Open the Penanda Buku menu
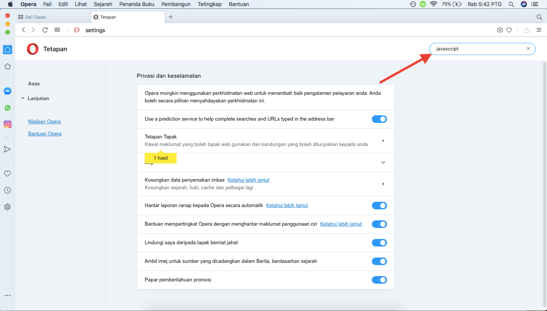 coord(136,4)
